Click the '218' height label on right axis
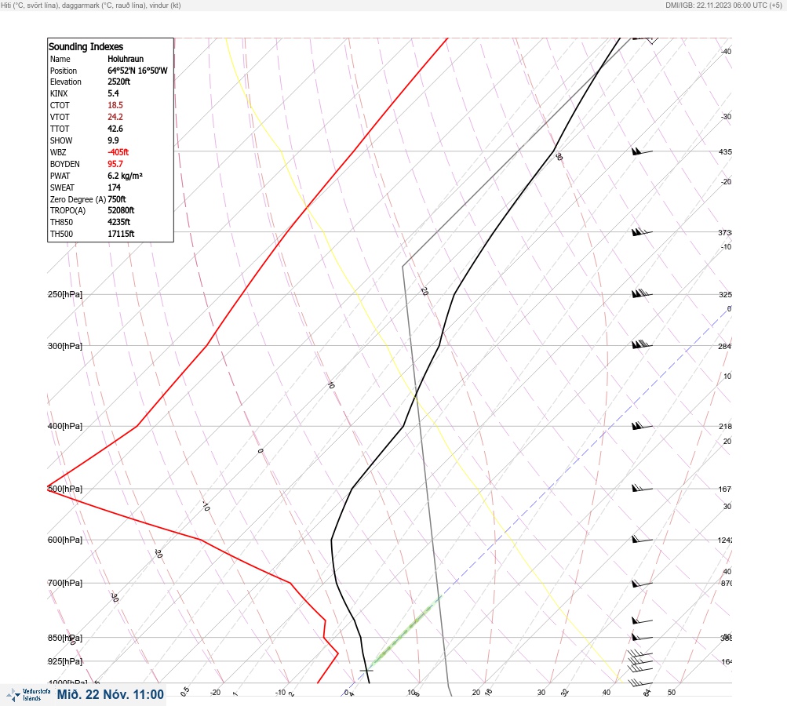 725,427
